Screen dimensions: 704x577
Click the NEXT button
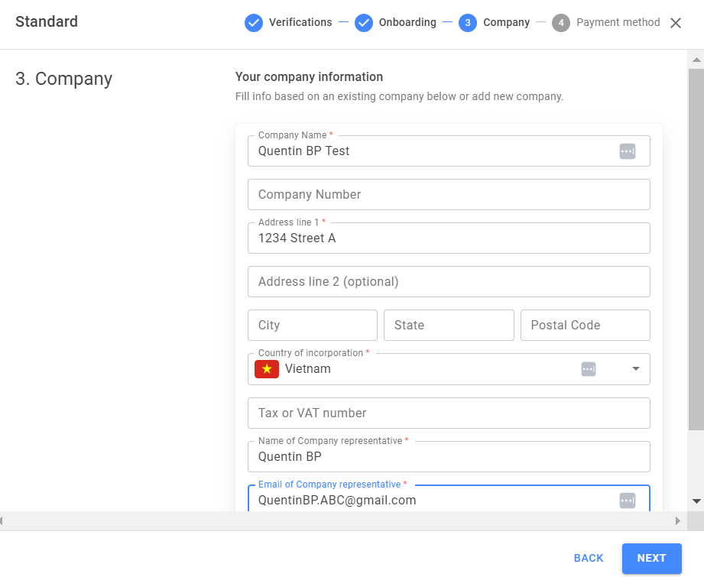652,558
